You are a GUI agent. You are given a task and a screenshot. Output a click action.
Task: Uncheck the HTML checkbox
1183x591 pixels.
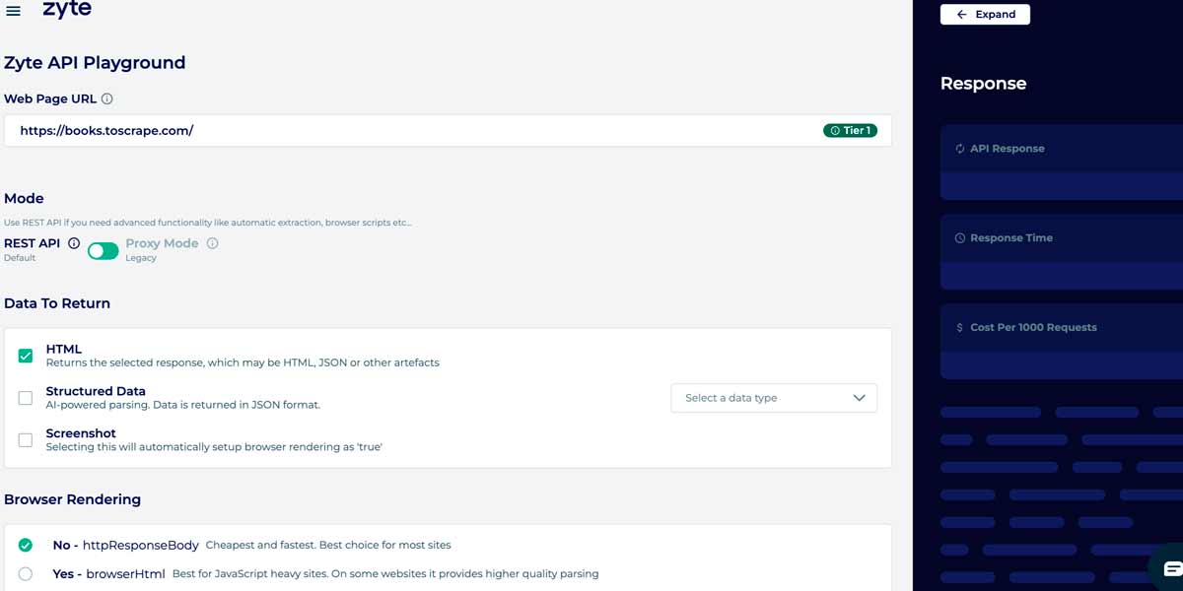pos(26,356)
